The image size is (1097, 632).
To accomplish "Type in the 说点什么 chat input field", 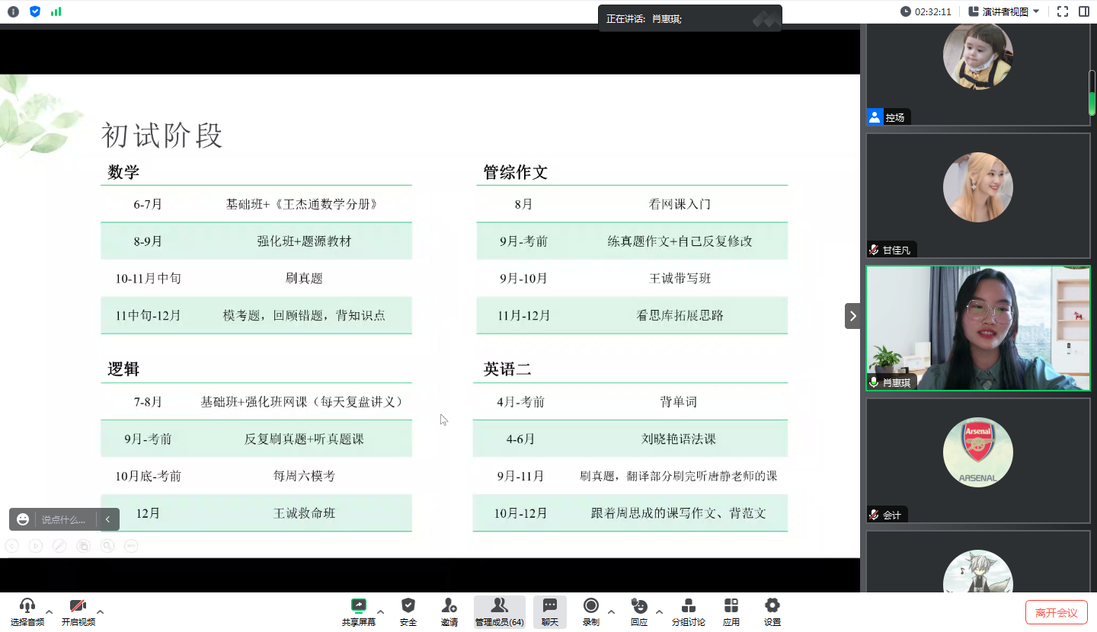I will pos(64,519).
